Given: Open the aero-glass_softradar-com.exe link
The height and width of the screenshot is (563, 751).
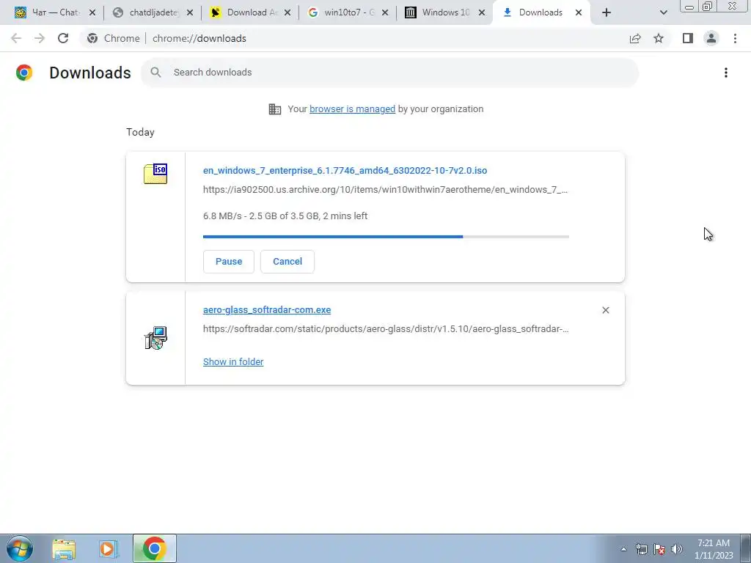Looking at the screenshot, I should (x=267, y=310).
